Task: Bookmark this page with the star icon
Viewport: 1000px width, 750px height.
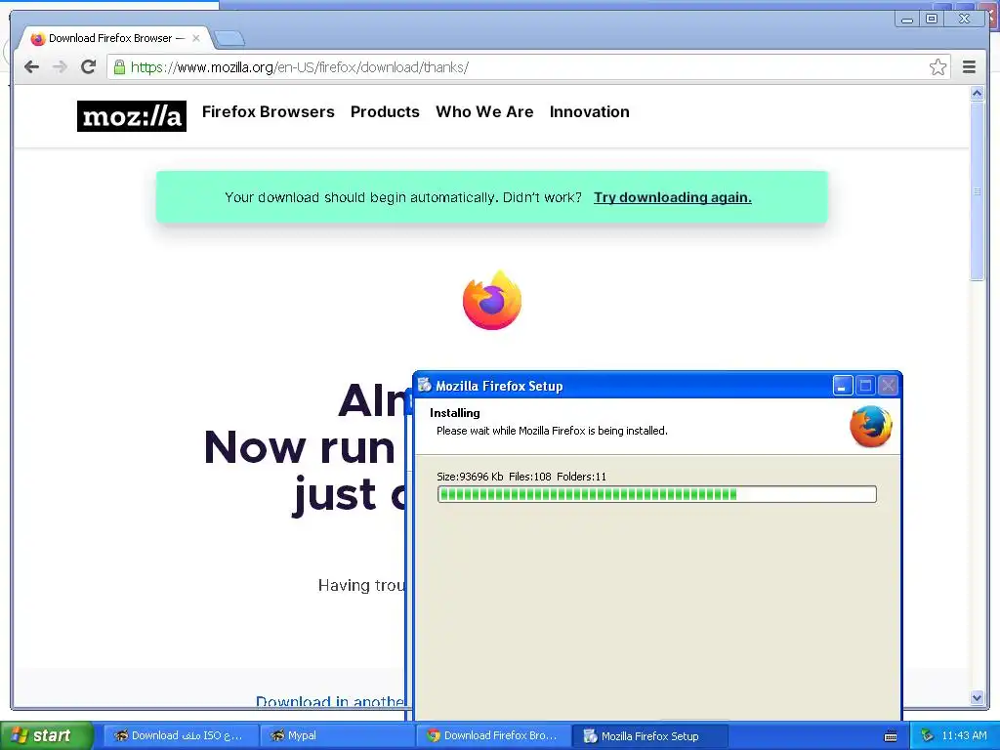Action: (937, 67)
